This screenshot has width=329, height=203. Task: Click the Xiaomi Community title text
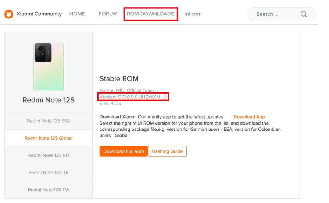tap(39, 14)
